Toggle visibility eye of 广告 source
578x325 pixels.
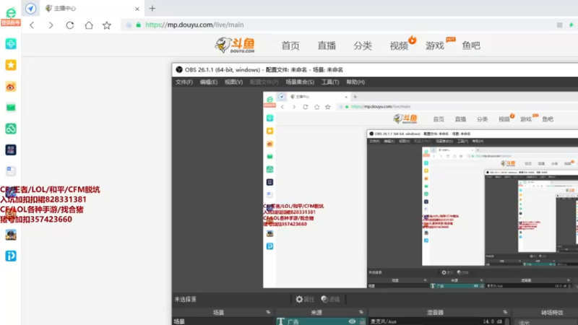coord(352,321)
